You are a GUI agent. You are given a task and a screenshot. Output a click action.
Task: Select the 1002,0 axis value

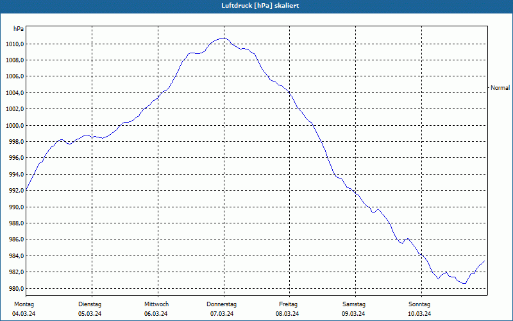click(14, 109)
